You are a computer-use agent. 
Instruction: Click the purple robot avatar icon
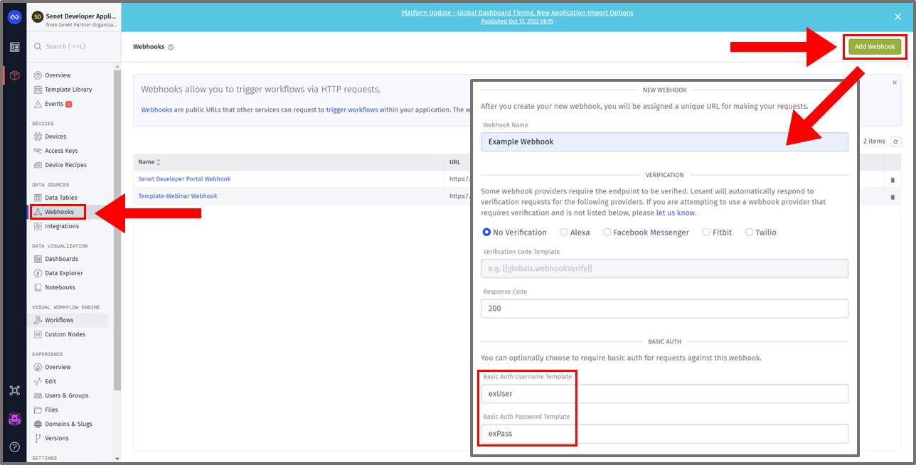(14, 419)
